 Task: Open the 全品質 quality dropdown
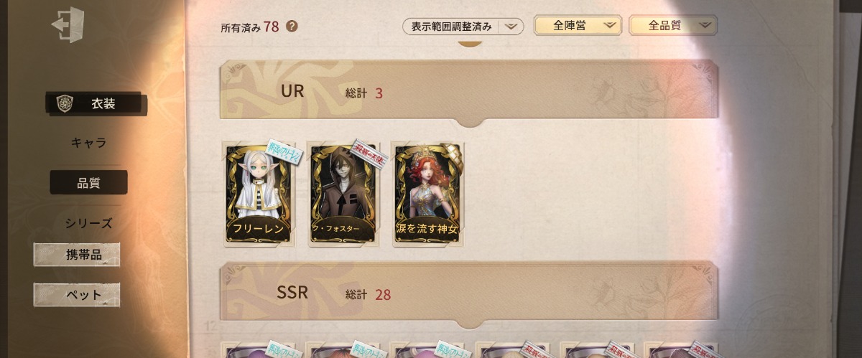pyautogui.click(x=673, y=26)
